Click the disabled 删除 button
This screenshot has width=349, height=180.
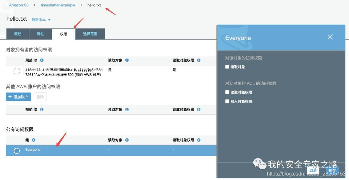point(40,97)
